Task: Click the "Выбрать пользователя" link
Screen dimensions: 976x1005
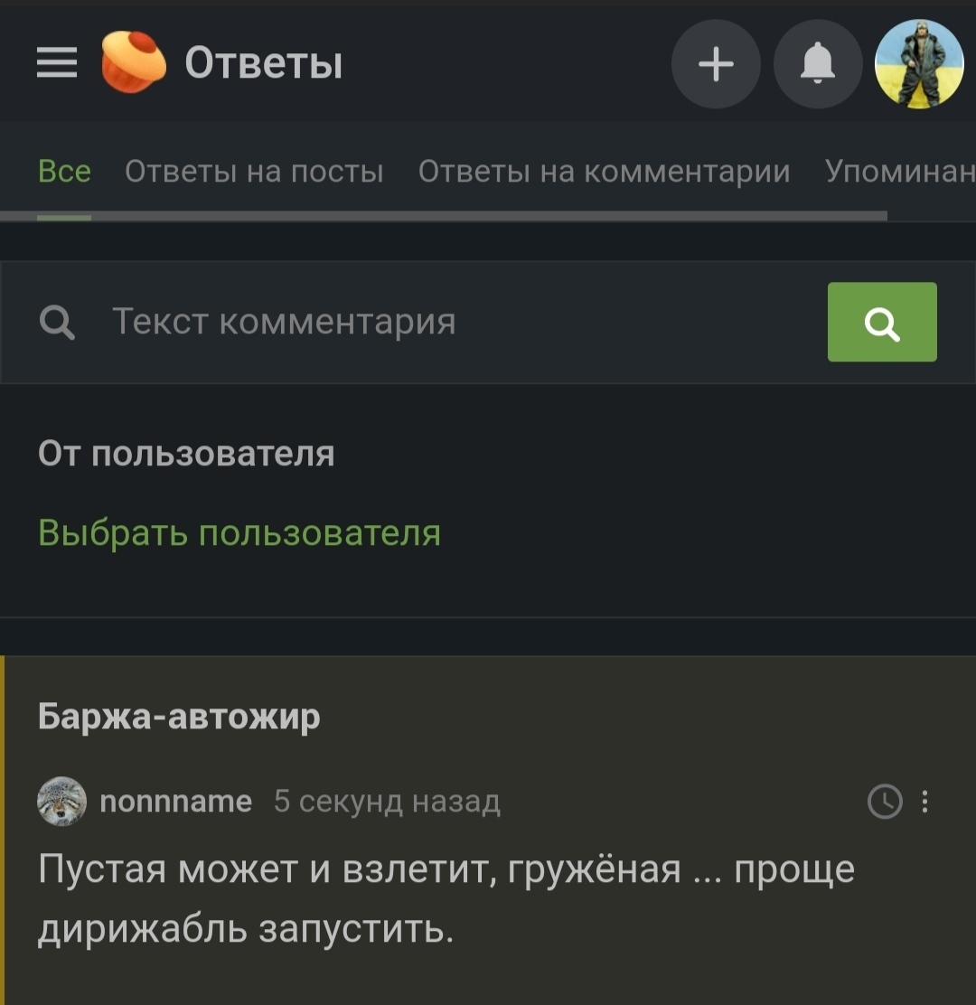Action: pos(239,533)
